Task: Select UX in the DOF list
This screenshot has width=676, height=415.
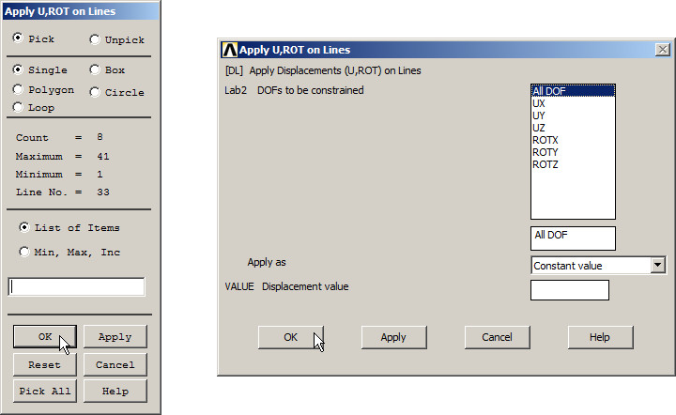Action: 539,103
